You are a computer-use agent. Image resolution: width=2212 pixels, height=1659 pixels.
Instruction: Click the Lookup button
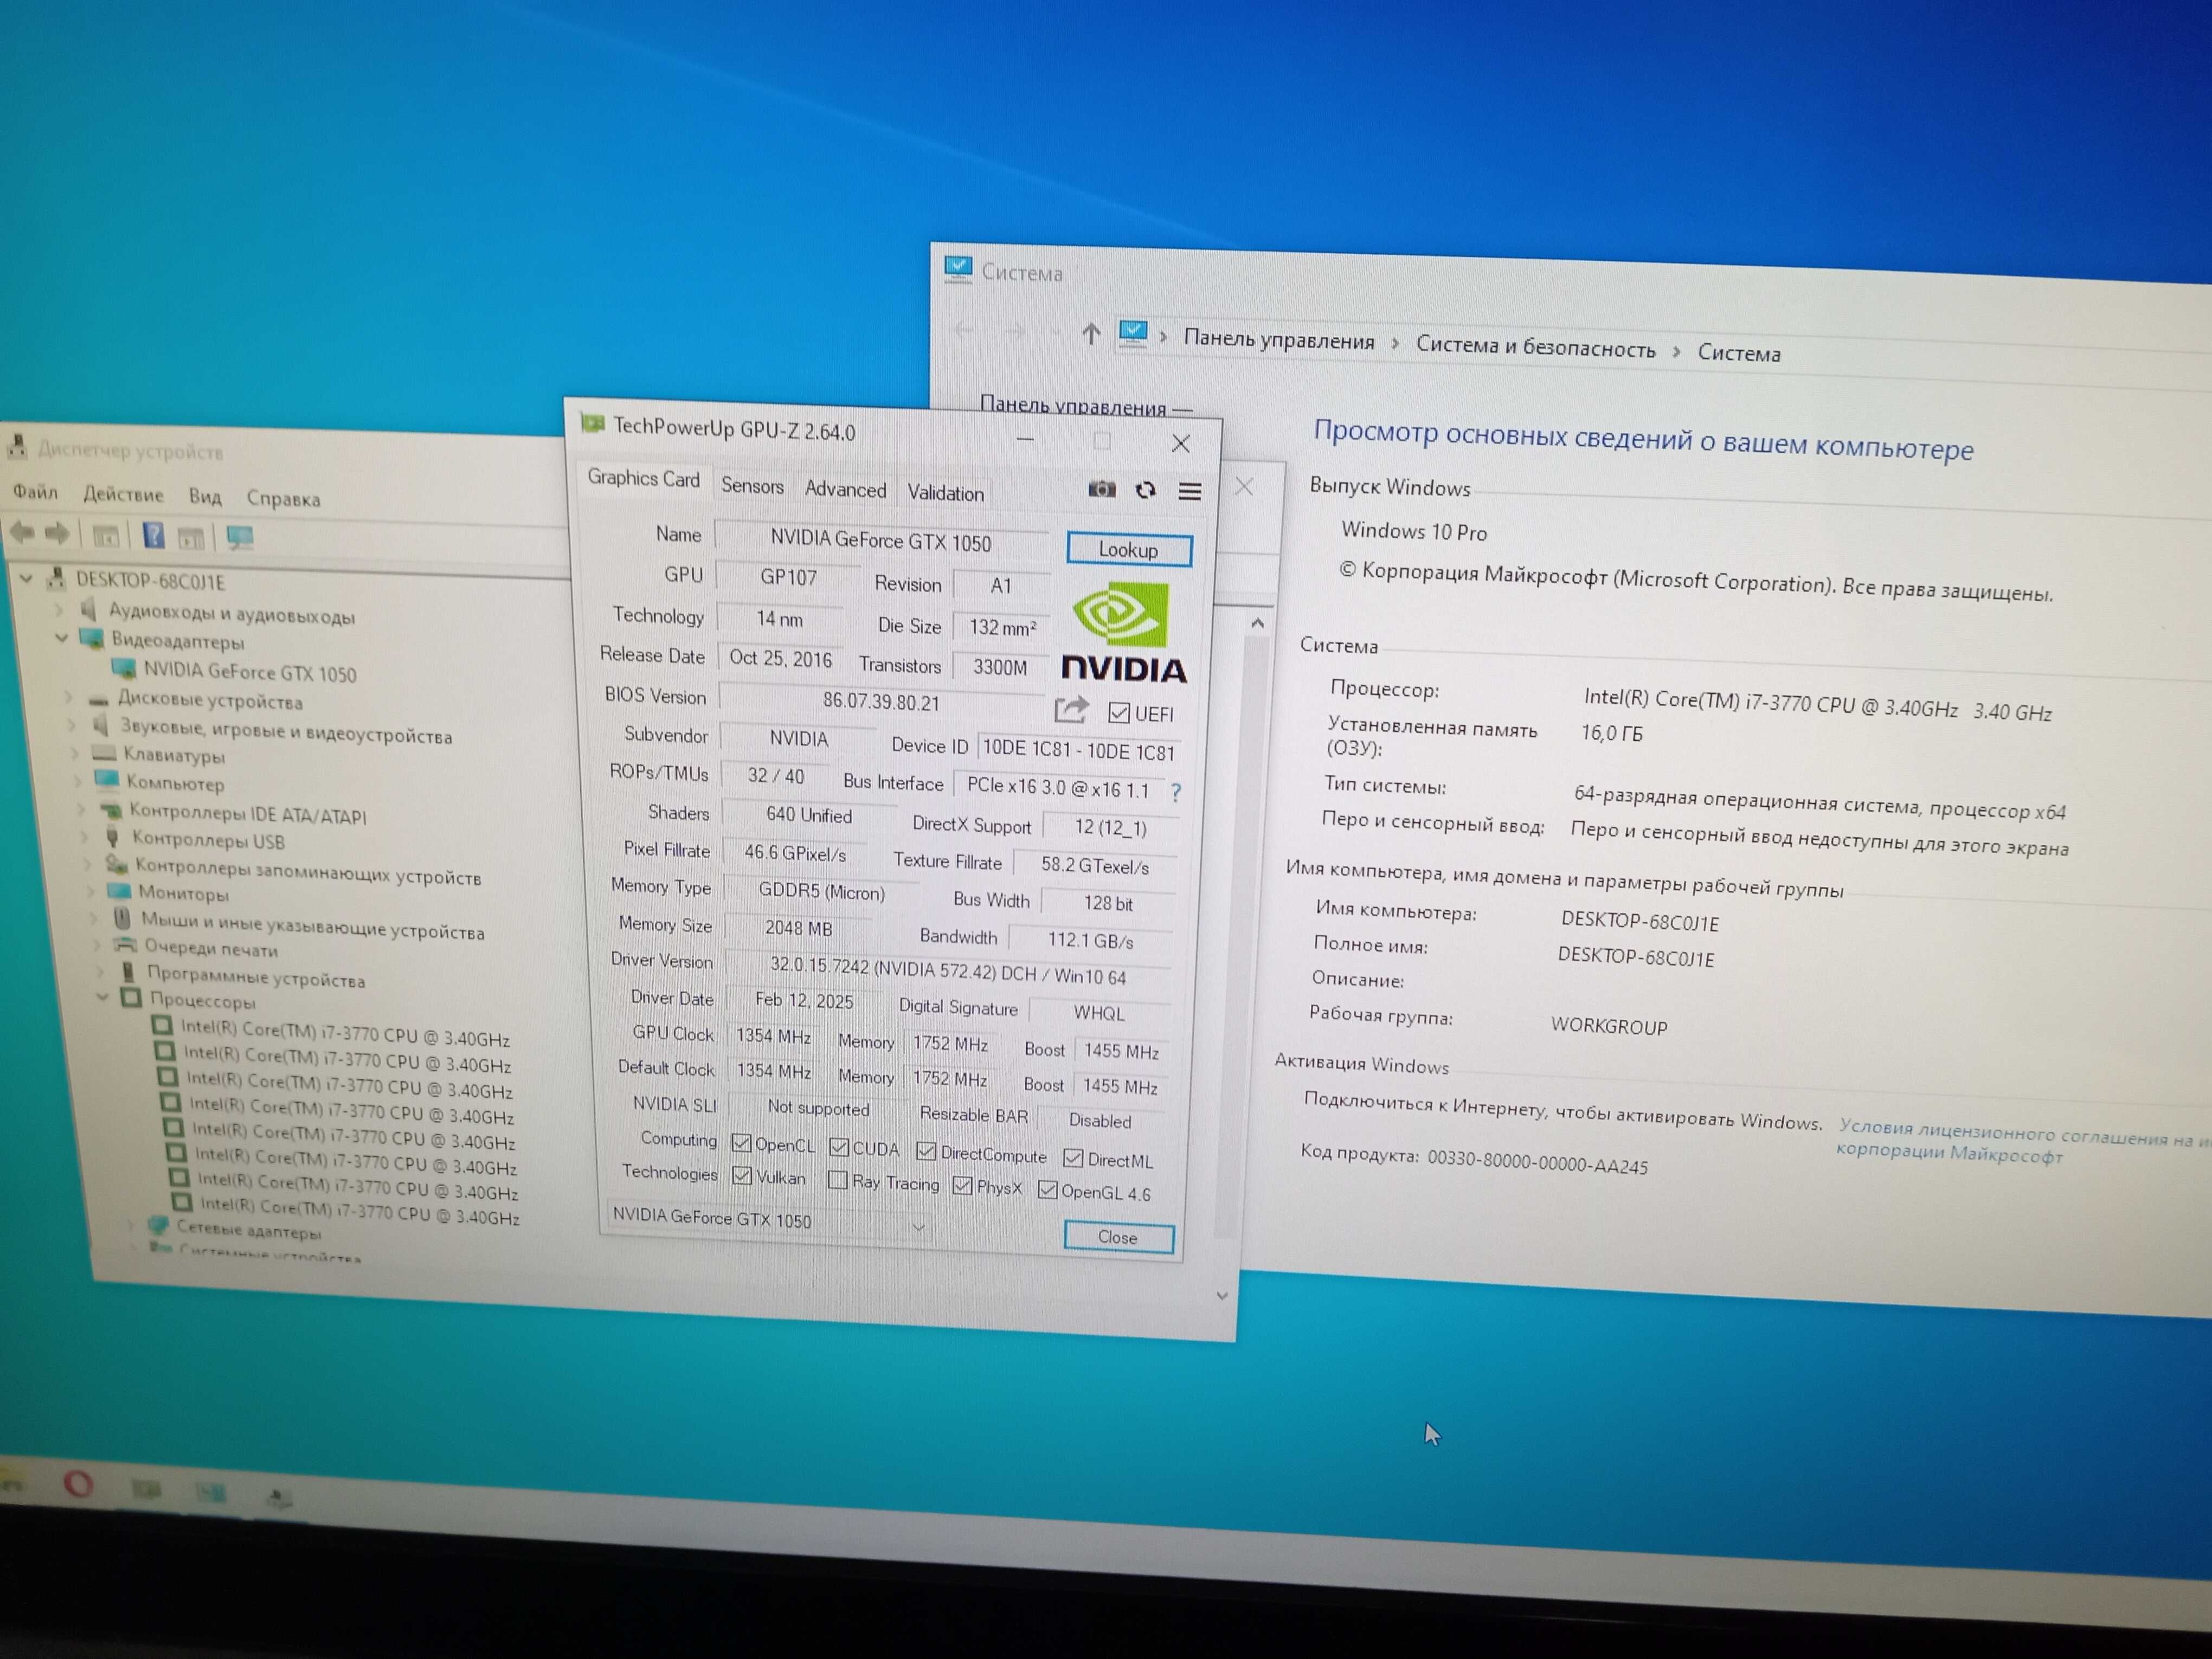click(x=1128, y=549)
